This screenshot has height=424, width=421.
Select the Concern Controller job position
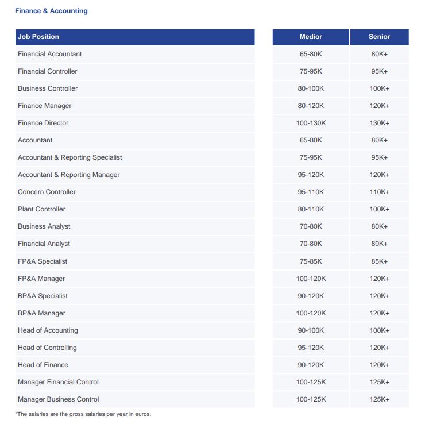(47, 192)
